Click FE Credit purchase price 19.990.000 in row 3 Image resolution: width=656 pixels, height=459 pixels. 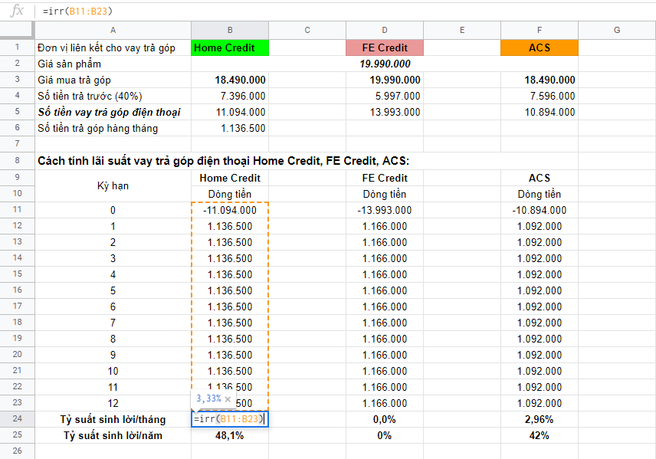(385, 80)
